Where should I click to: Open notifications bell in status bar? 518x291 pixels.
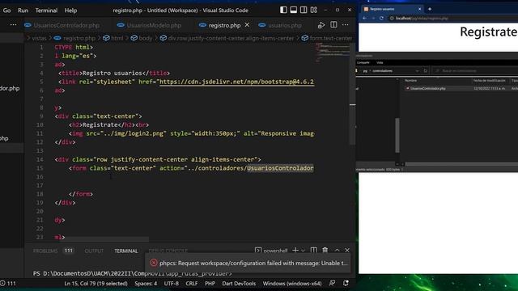(346, 284)
